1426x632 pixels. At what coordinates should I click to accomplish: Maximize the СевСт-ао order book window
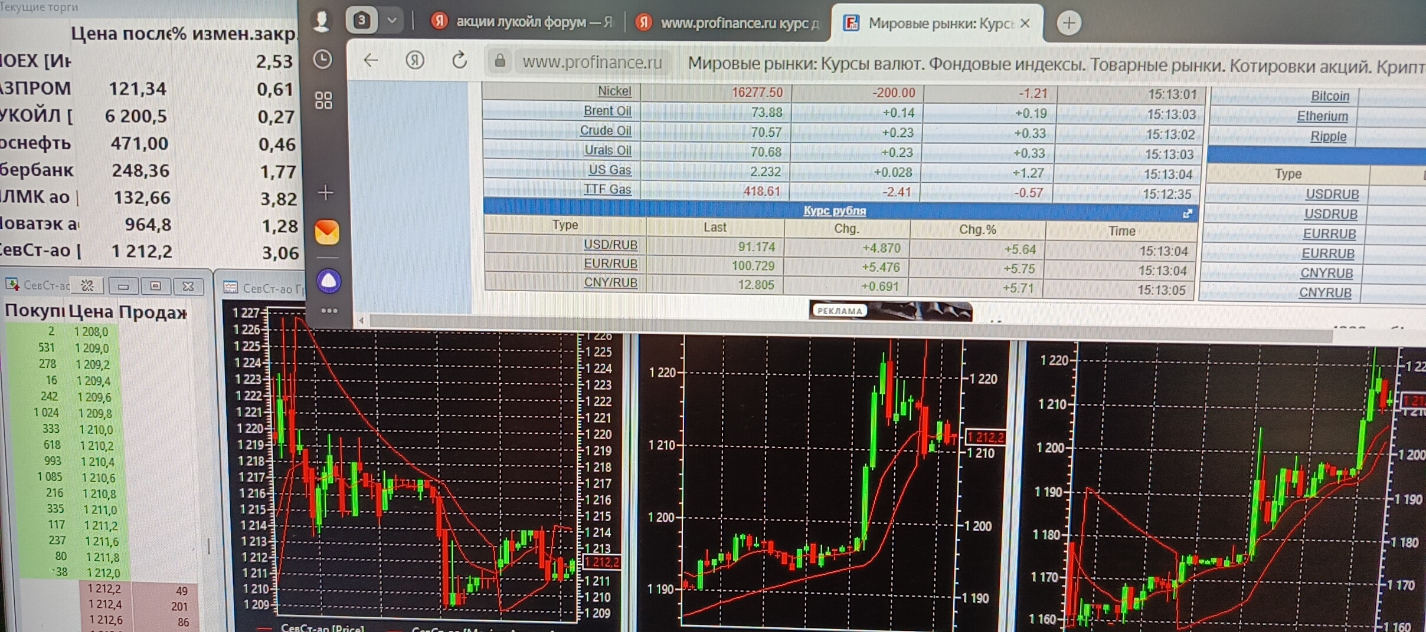[x=156, y=286]
